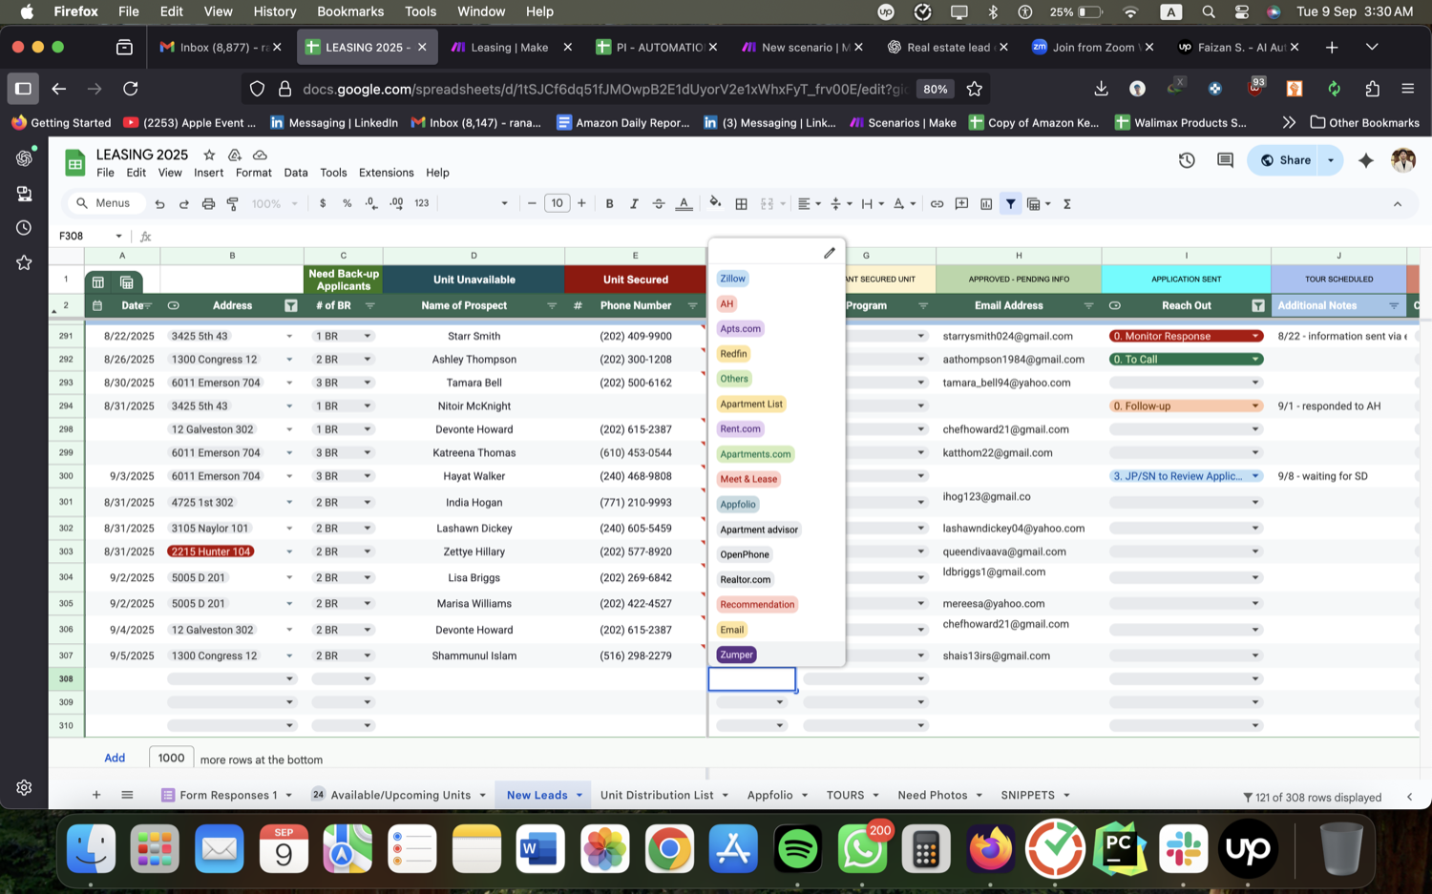The width and height of the screenshot is (1432, 894).
Task: Open the Firefox History menu
Action: tap(275, 11)
